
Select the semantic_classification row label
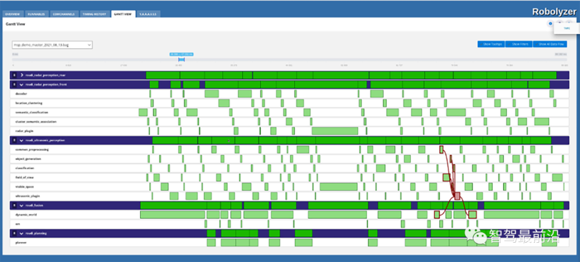point(32,112)
